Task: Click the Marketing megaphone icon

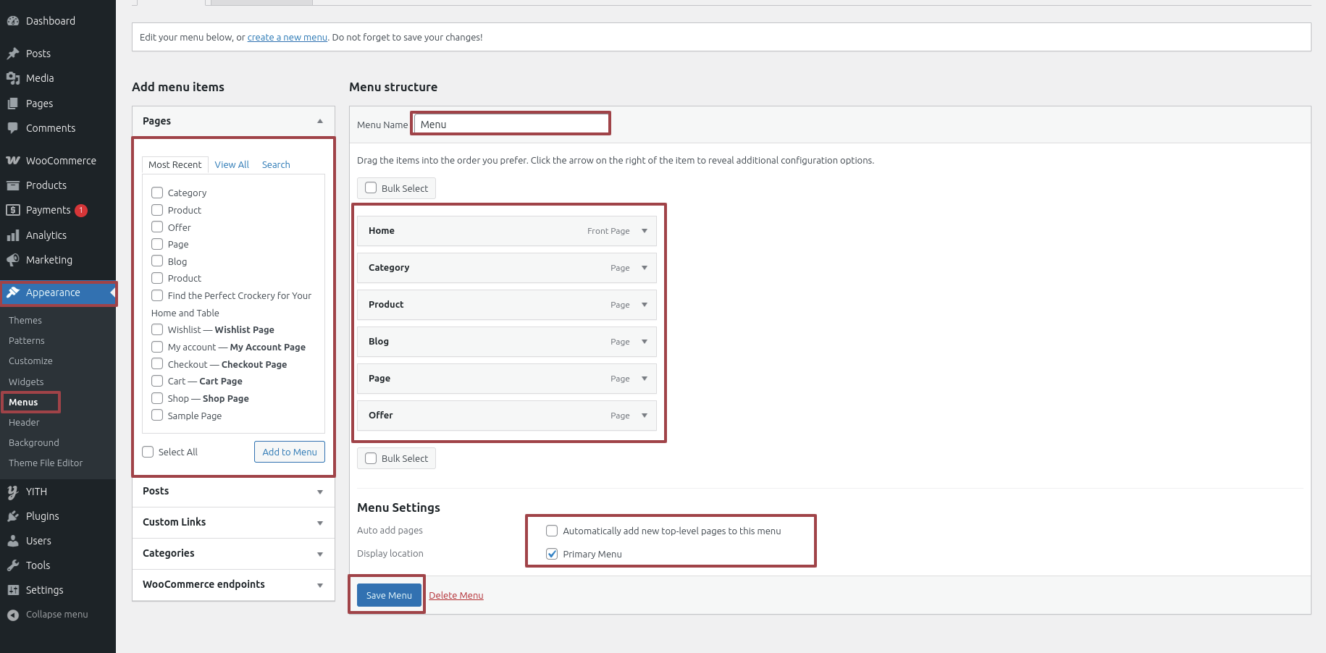Action: click(x=13, y=260)
